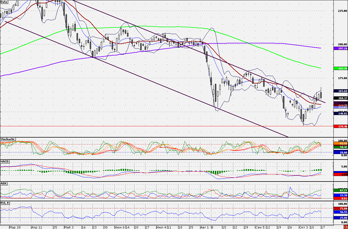Select the Data panel label
Viewport: 348px width, 229px height.
pyautogui.click(x=4, y=2)
